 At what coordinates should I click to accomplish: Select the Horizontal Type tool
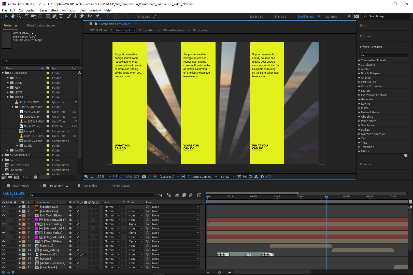[61, 16]
